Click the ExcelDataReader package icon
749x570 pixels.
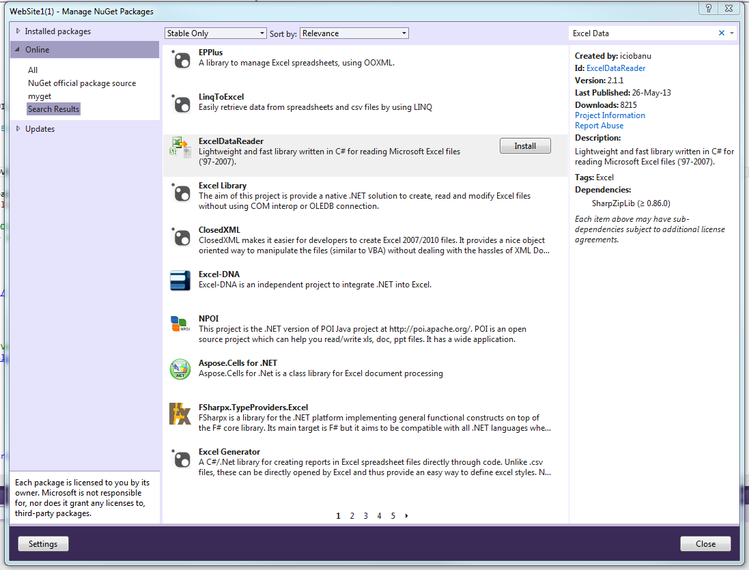click(x=180, y=147)
